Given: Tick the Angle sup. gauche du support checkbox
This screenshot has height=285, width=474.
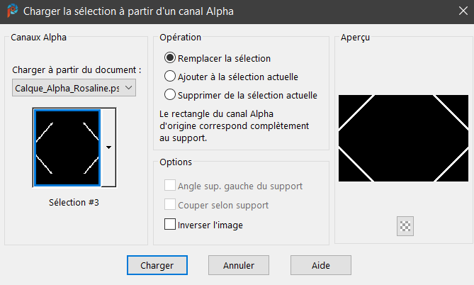Looking at the screenshot, I should tap(170, 186).
